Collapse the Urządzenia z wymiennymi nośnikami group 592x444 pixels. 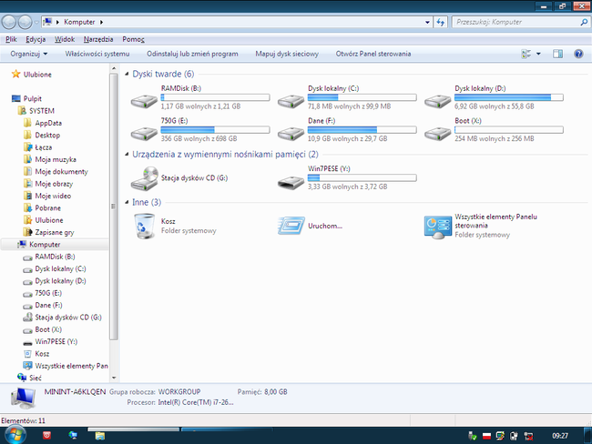(127, 155)
